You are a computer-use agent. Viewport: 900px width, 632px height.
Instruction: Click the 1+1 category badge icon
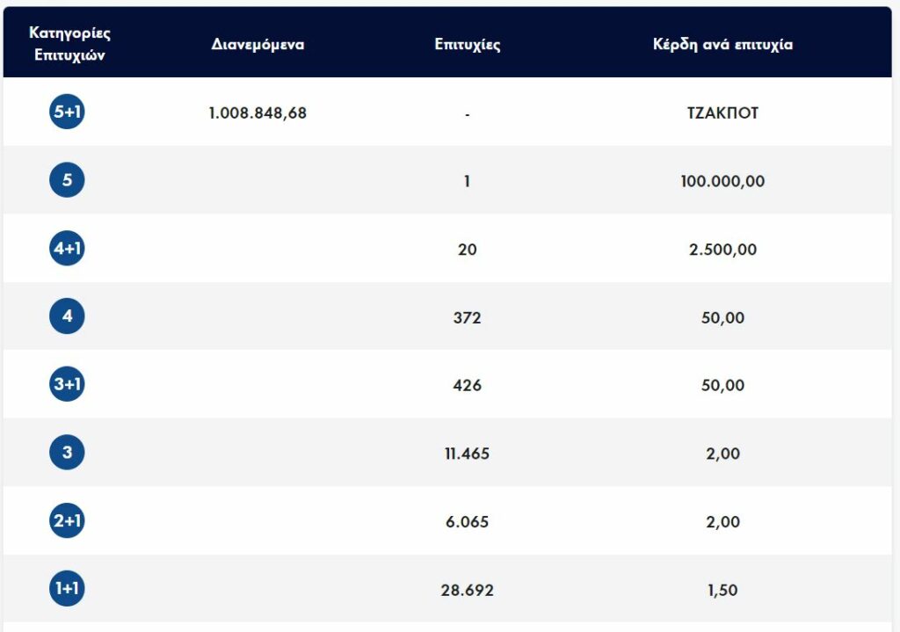pyautogui.click(x=68, y=590)
